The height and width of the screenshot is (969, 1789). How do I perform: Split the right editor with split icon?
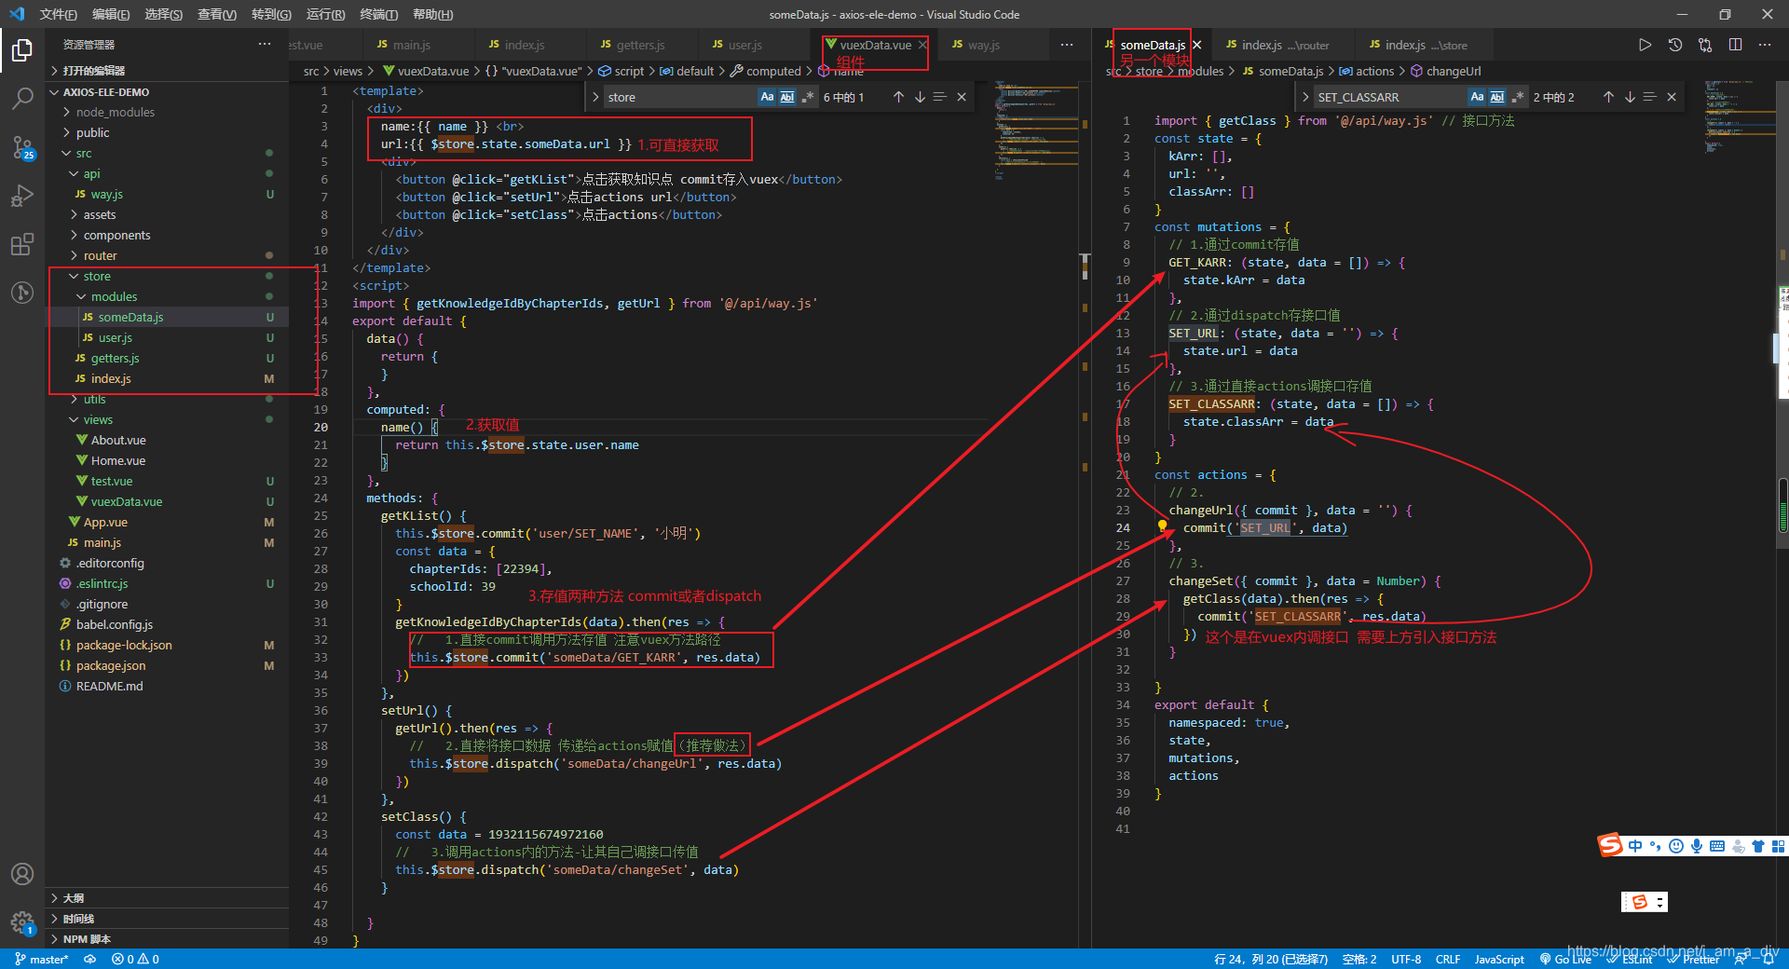point(1735,45)
